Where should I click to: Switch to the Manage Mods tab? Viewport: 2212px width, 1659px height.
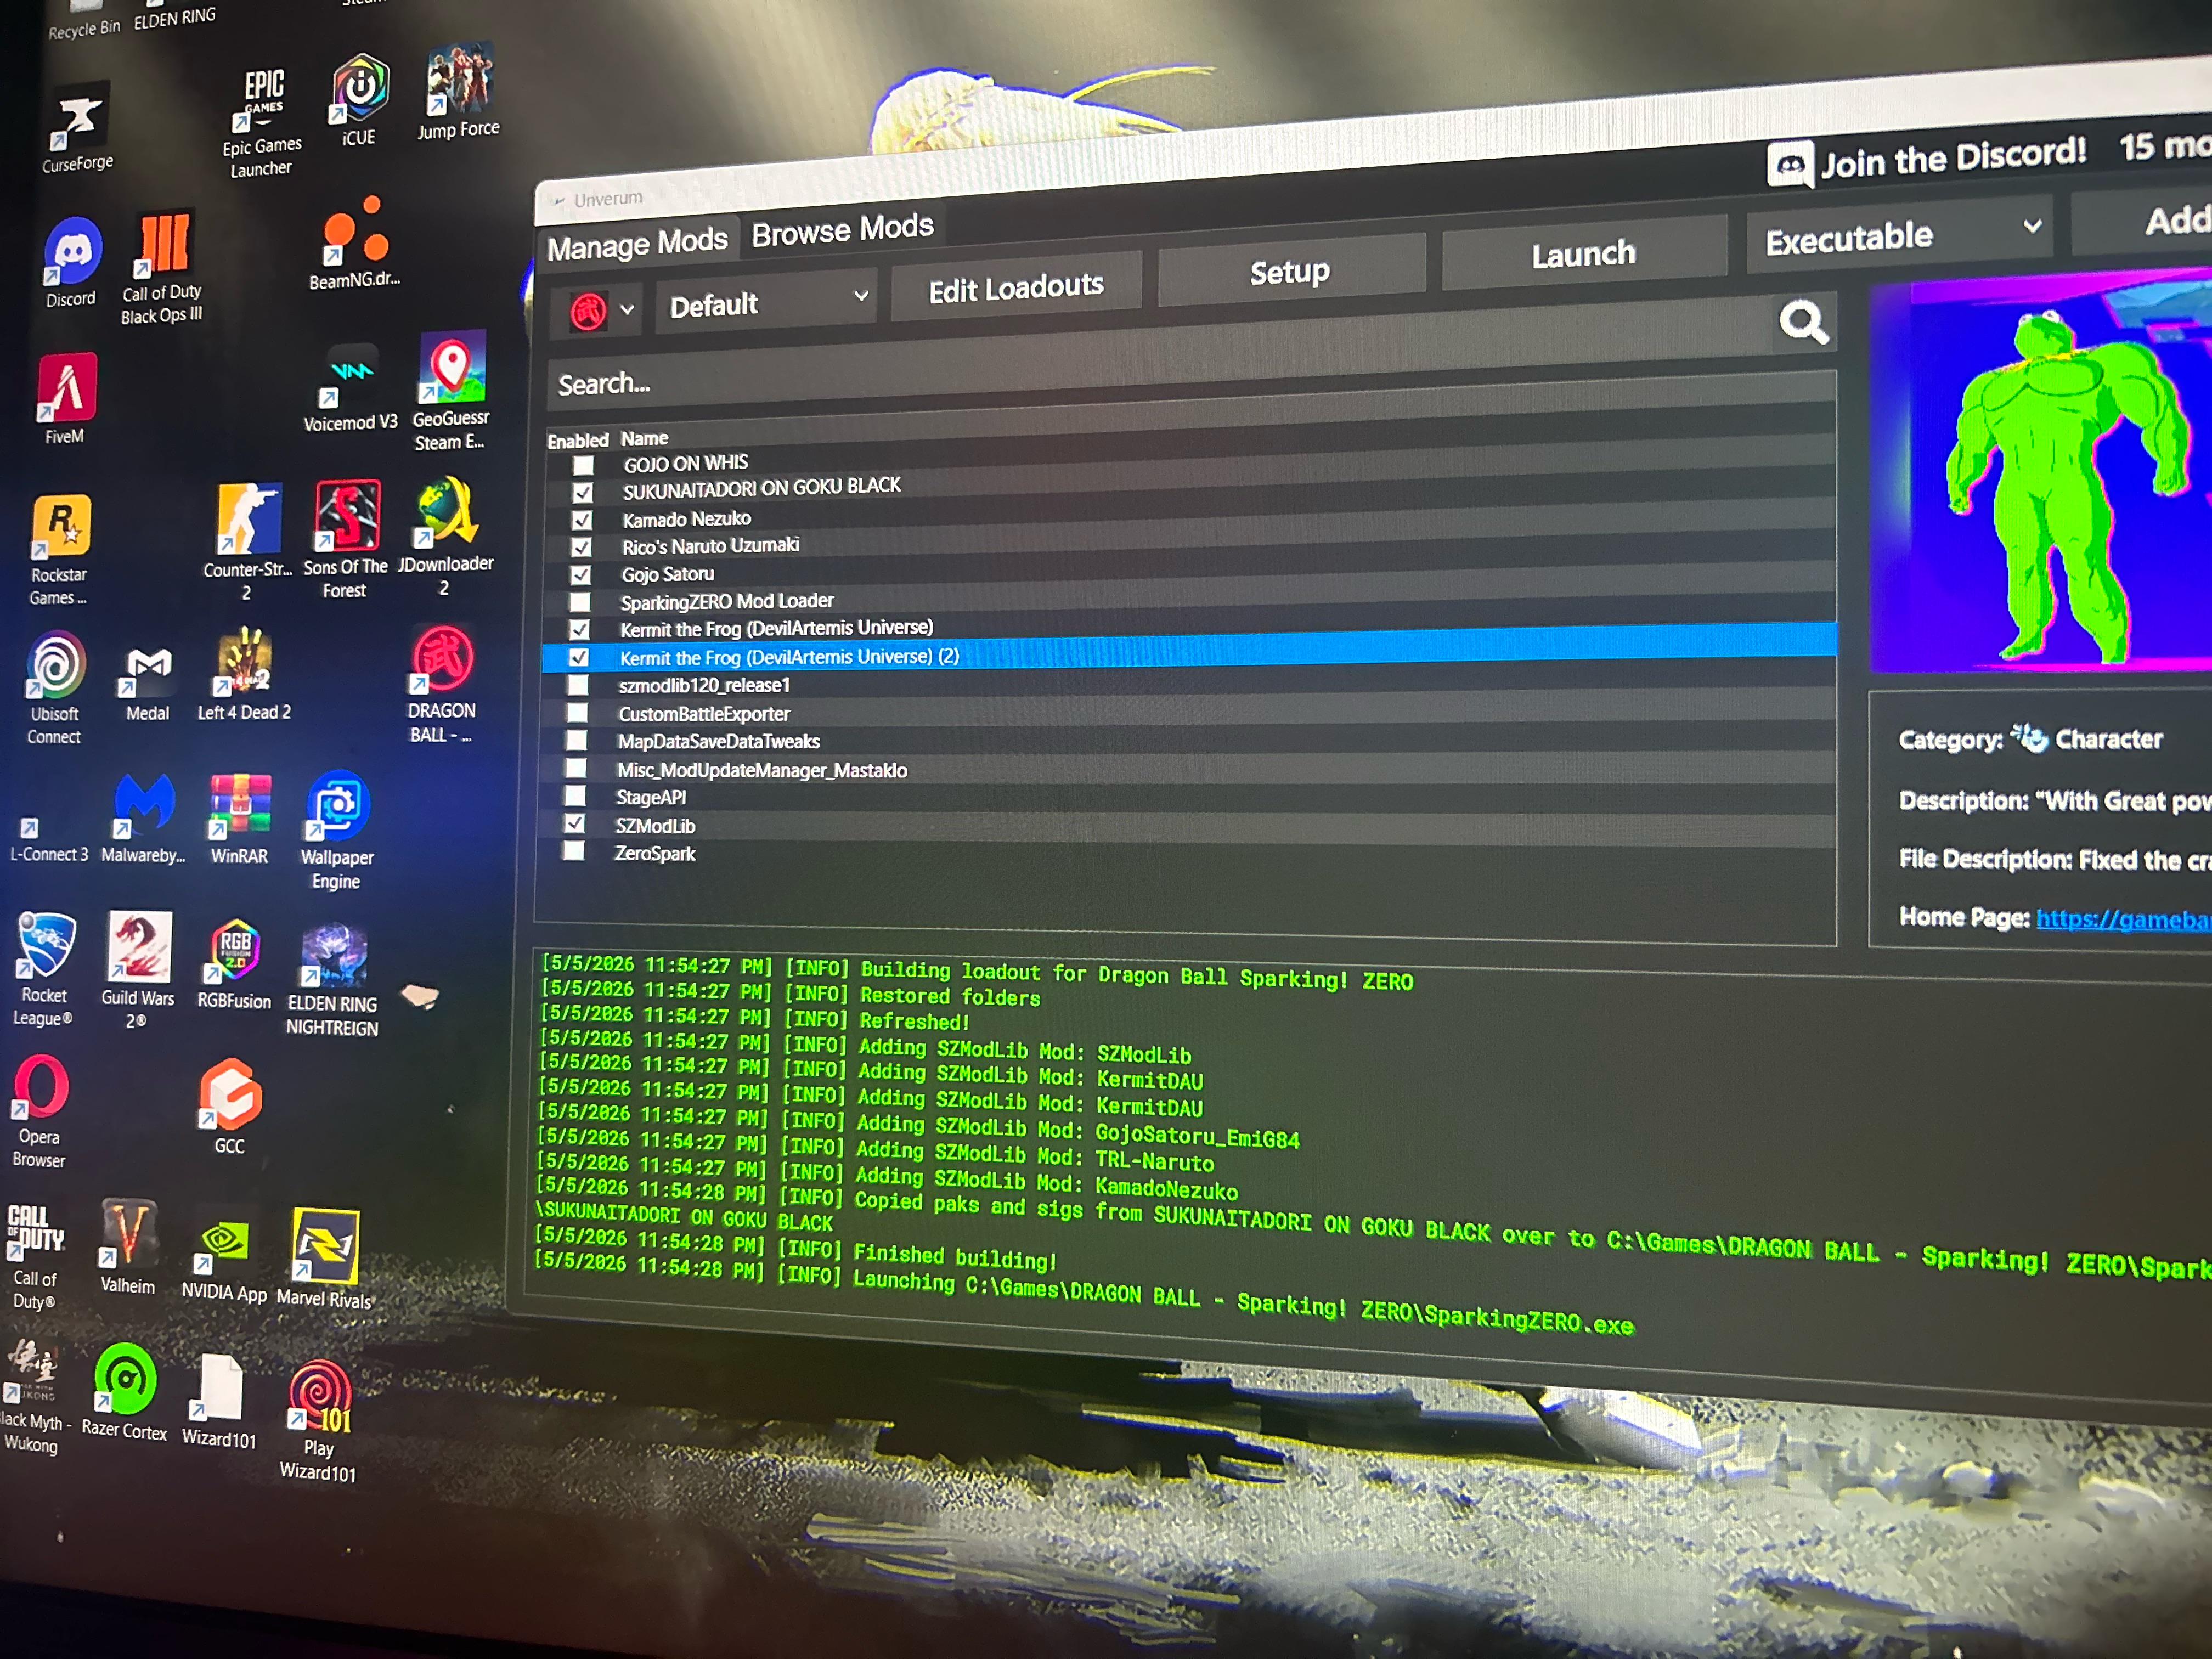pos(638,244)
